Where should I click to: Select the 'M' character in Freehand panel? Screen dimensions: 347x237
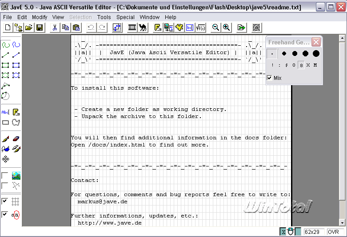tap(315, 65)
